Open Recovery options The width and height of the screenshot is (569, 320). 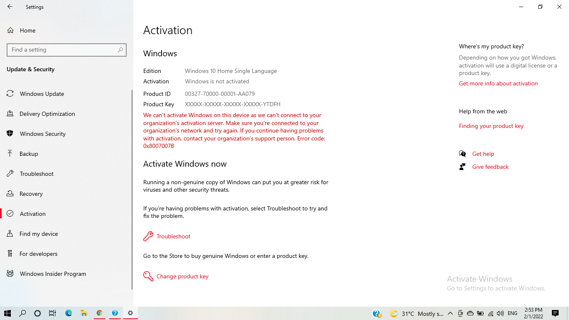pos(31,194)
